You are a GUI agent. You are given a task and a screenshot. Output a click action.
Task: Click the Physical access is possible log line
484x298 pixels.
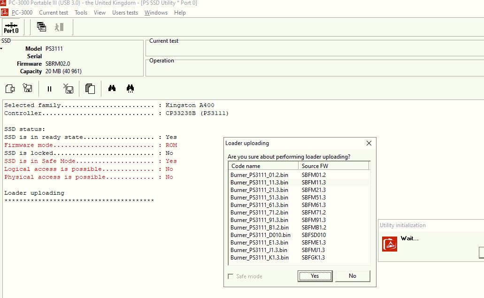[x=89, y=177]
